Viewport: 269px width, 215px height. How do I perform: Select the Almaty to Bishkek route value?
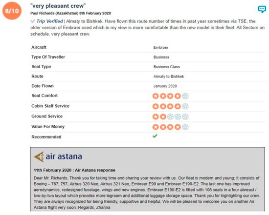click(169, 77)
